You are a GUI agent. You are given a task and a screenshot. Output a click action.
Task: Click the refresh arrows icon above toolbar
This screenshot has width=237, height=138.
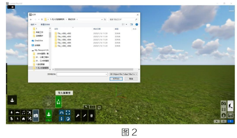[99, 108]
